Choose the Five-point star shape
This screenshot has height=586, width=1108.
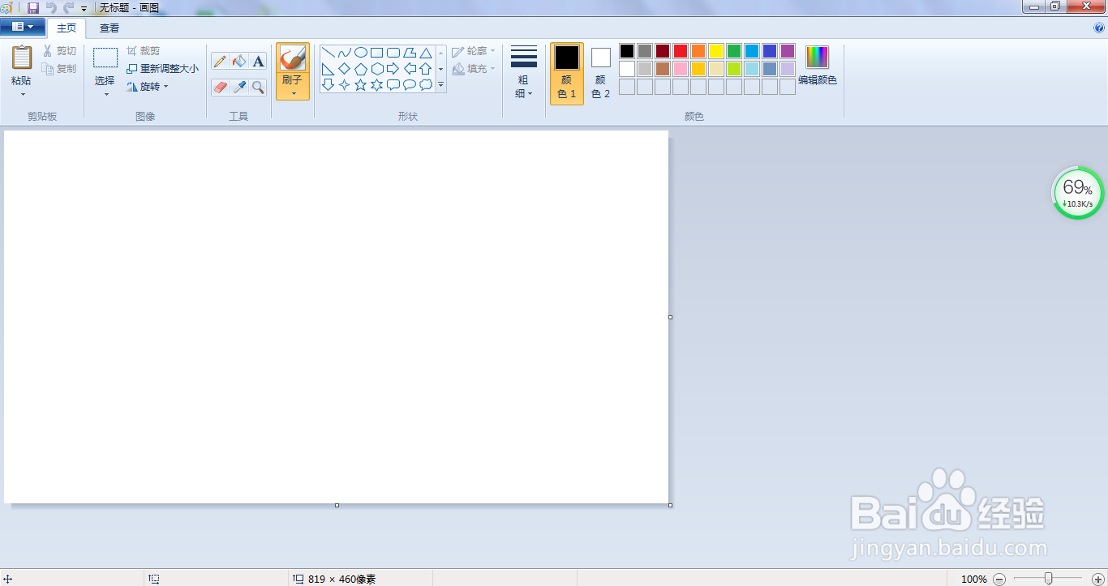pos(361,85)
